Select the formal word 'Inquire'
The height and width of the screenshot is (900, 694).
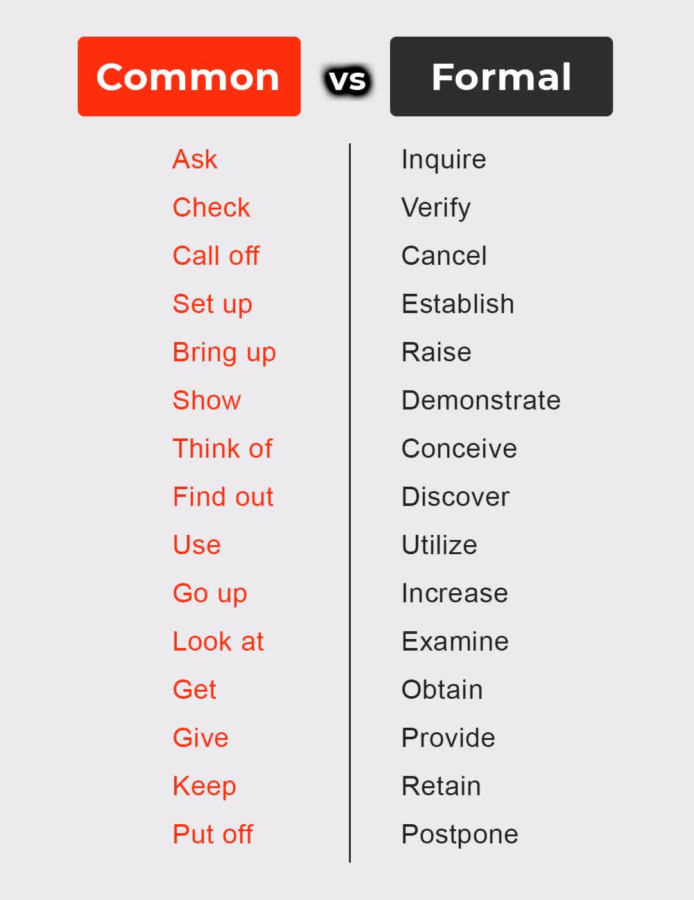click(443, 160)
